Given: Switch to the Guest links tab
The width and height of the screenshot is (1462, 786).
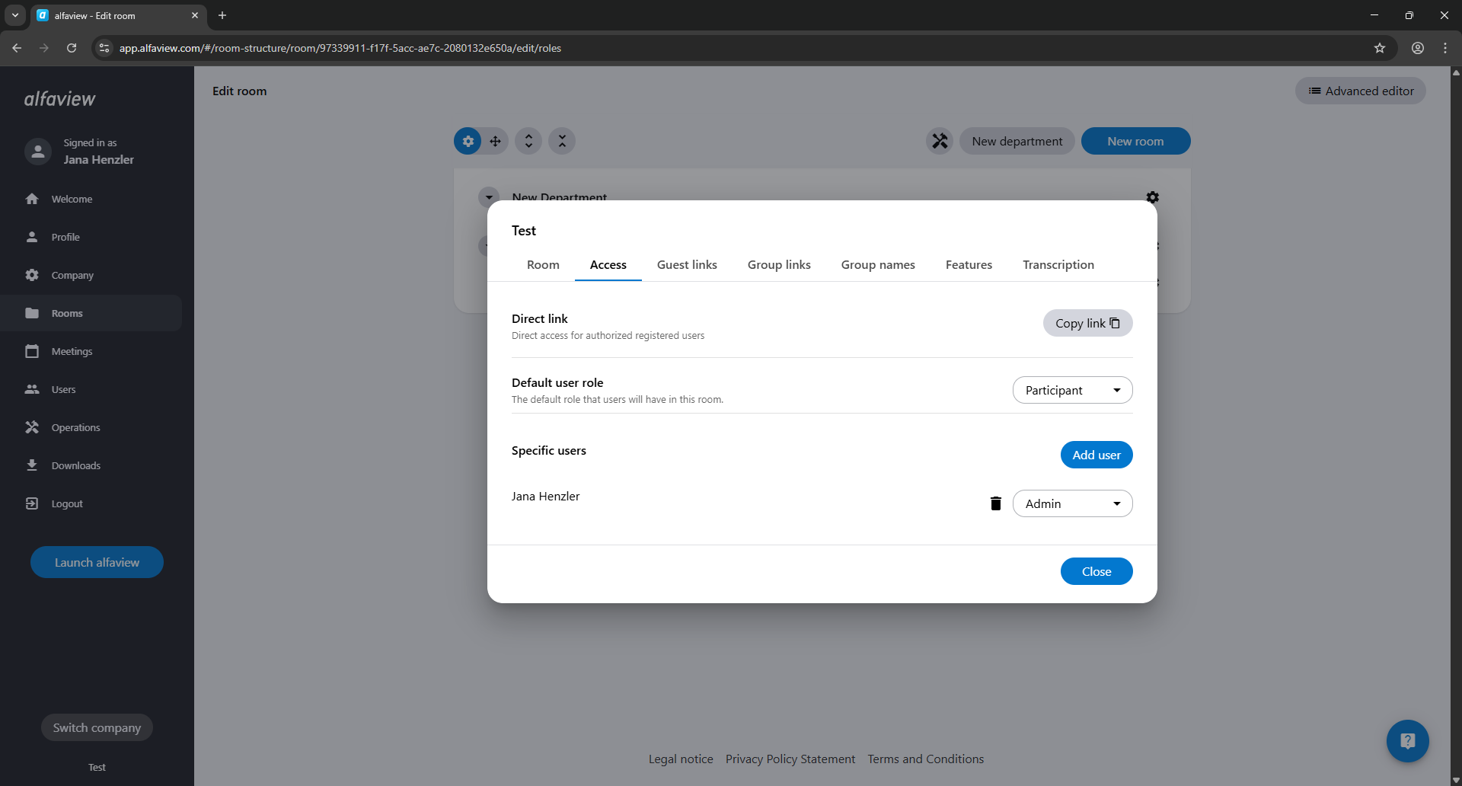Looking at the screenshot, I should click(687, 265).
